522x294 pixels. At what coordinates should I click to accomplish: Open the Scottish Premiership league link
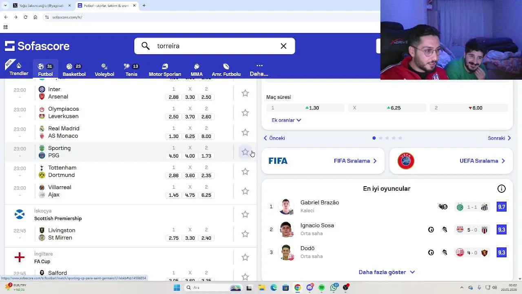(x=58, y=218)
